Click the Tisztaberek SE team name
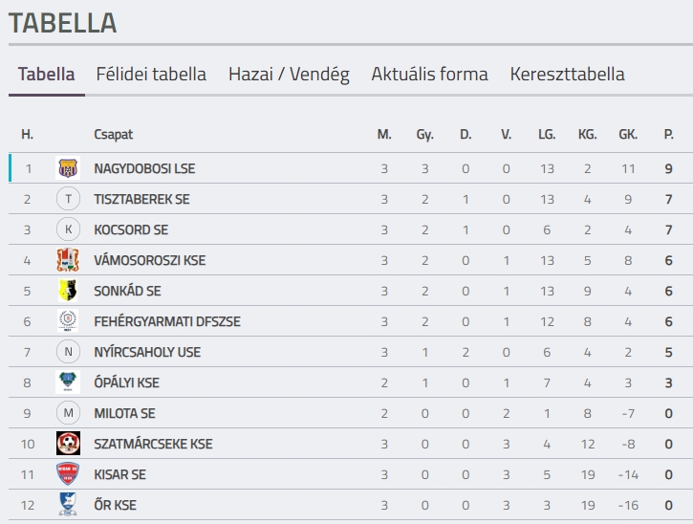This screenshot has width=693, height=524. [x=141, y=200]
